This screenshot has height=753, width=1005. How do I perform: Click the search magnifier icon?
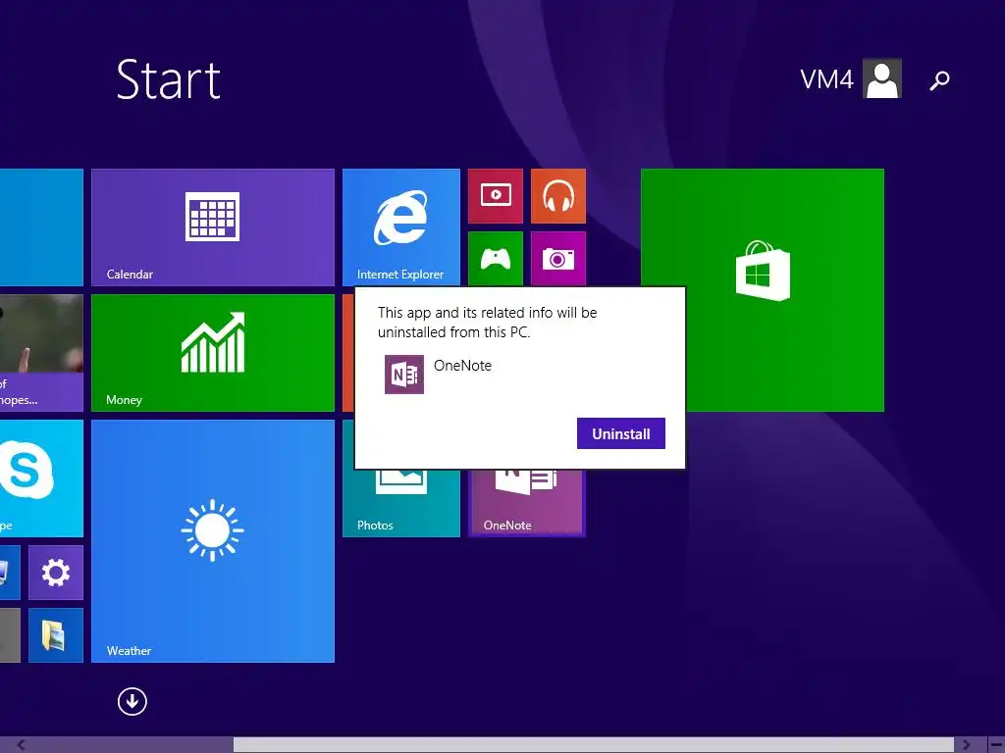[939, 80]
